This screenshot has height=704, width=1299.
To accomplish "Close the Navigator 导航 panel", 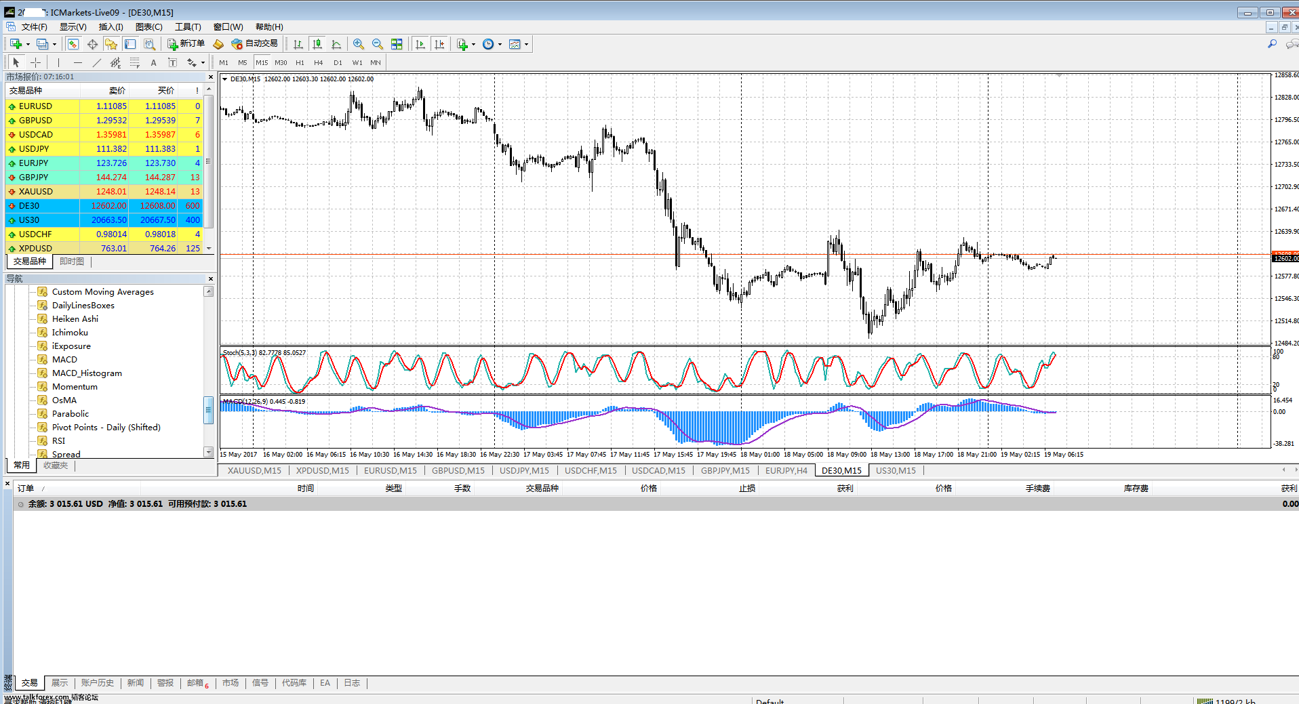I will [x=211, y=279].
